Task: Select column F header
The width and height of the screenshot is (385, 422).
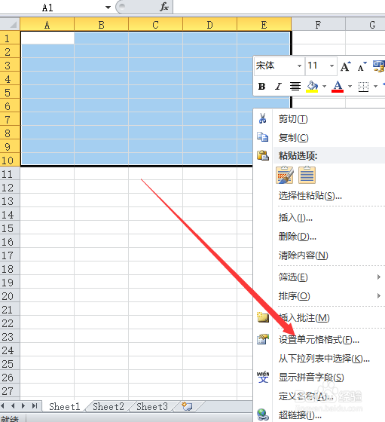Action: 318,25
